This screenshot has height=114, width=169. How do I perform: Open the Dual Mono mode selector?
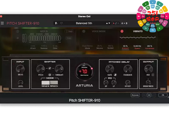pos(88,46)
